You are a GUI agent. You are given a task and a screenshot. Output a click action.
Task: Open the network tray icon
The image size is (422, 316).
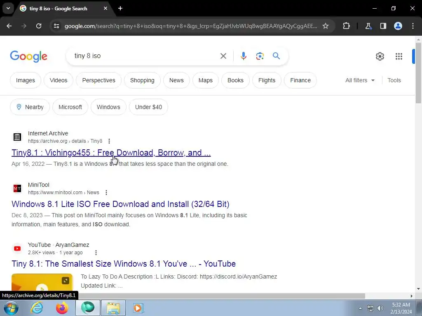tap(370, 308)
